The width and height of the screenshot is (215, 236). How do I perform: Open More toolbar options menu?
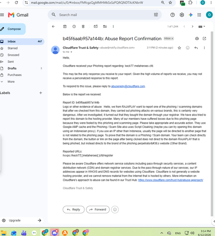coord(113,26)
